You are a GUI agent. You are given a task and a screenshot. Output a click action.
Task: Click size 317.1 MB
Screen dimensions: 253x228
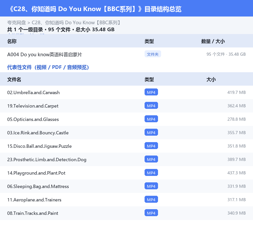point(236,199)
